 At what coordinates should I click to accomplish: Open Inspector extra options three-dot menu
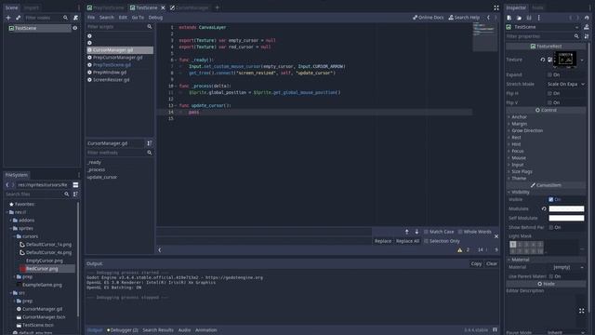click(539, 18)
